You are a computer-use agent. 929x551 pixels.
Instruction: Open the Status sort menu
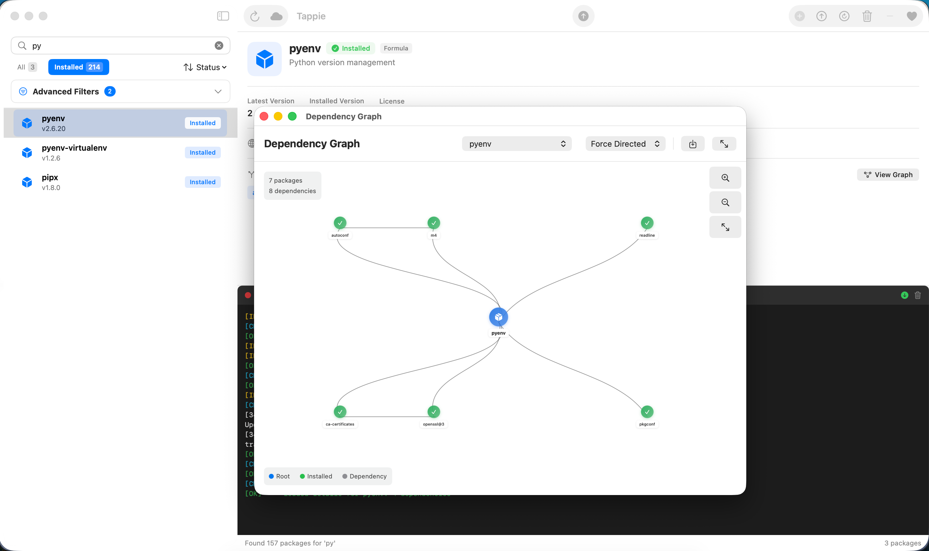(205, 67)
